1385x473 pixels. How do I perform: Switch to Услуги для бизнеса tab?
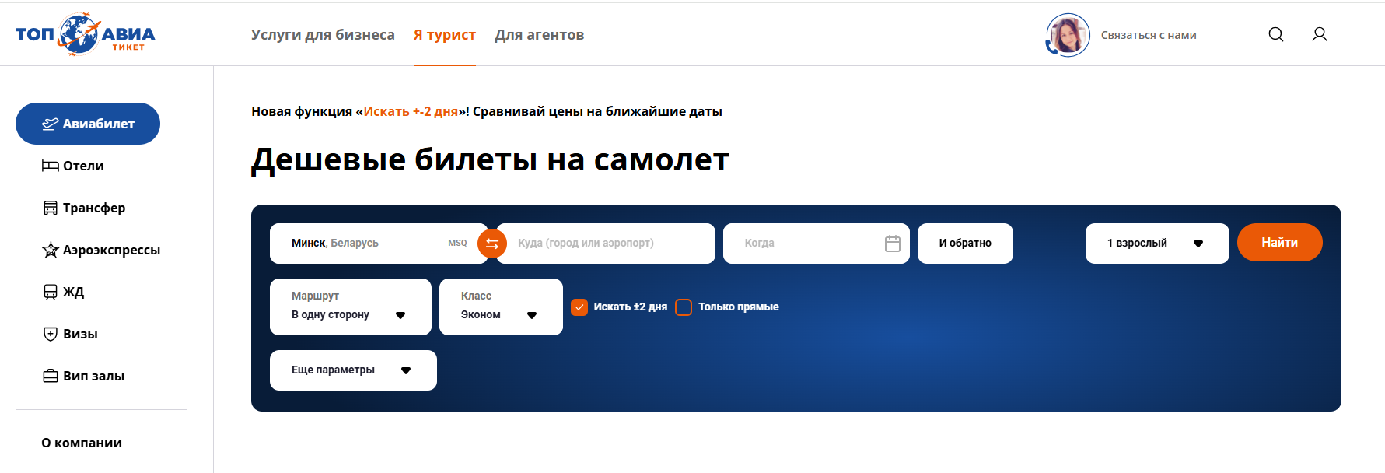pos(323,35)
